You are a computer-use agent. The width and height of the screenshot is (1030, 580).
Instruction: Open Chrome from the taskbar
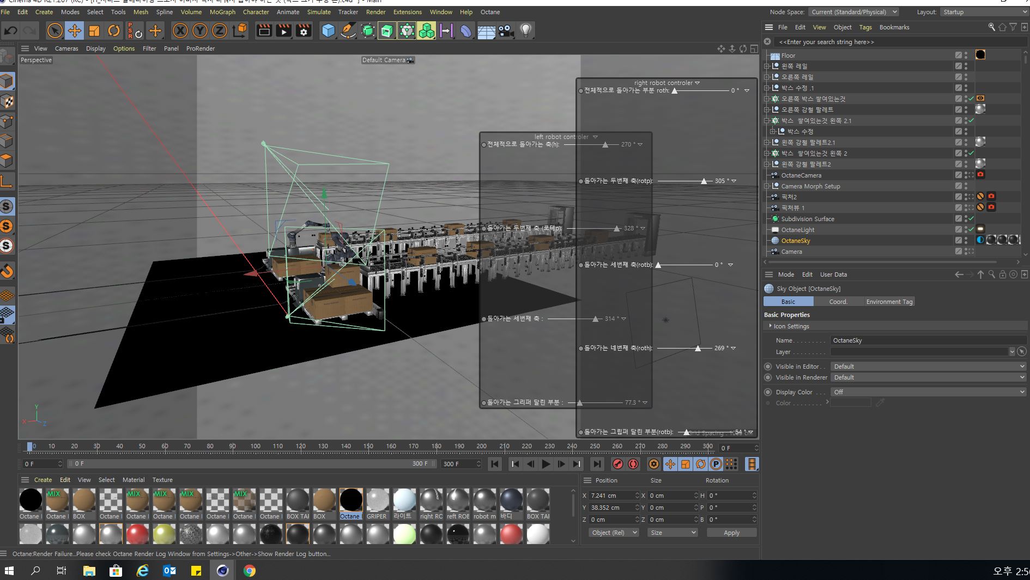(x=249, y=571)
